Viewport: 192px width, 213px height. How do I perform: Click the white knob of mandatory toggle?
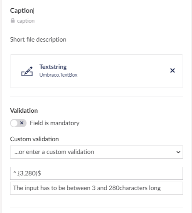pyautogui.click(x=14, y=123)
